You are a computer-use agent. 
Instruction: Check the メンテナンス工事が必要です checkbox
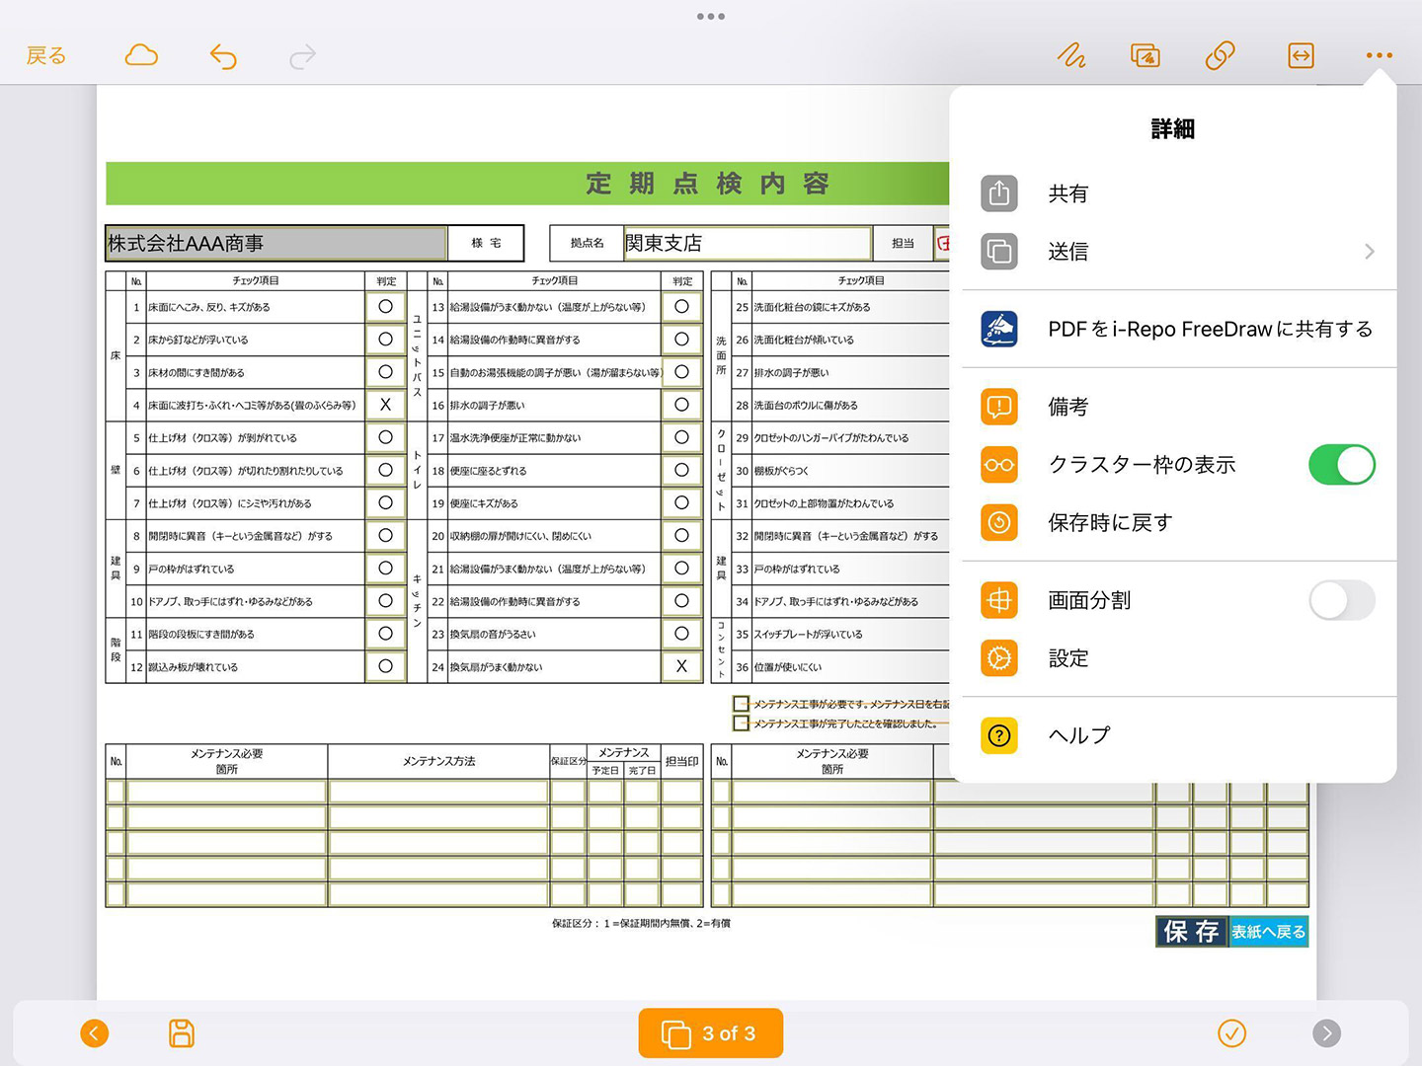741,704
